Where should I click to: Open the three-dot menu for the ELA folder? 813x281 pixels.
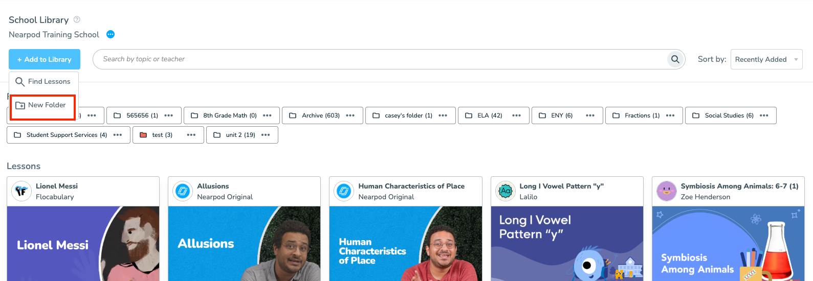[517, 115]
